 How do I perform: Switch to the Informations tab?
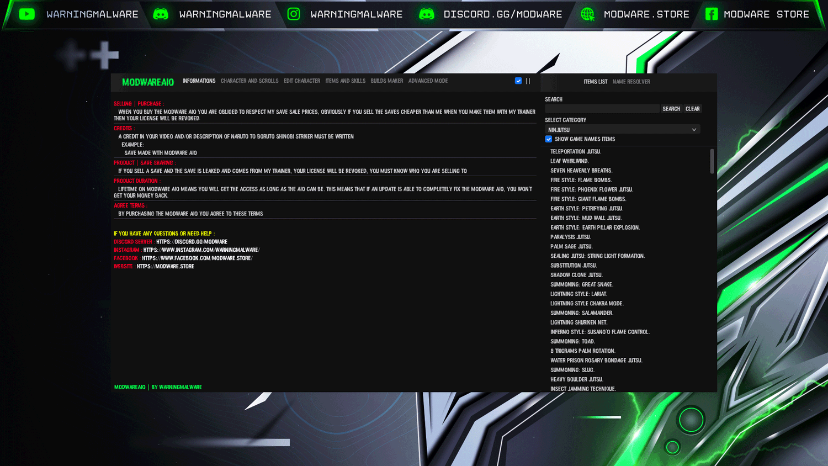coord(199,81)
